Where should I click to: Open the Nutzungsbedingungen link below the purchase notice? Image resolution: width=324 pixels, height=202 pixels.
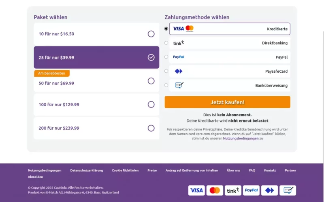tap(241, 138)
